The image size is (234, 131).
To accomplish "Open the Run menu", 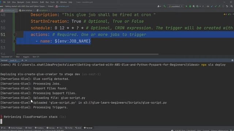I will [47, 2].
